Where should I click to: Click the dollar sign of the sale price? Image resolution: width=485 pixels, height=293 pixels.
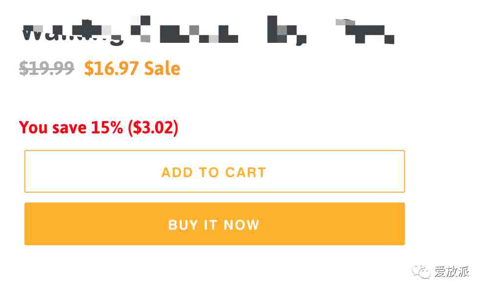[89, 68]
